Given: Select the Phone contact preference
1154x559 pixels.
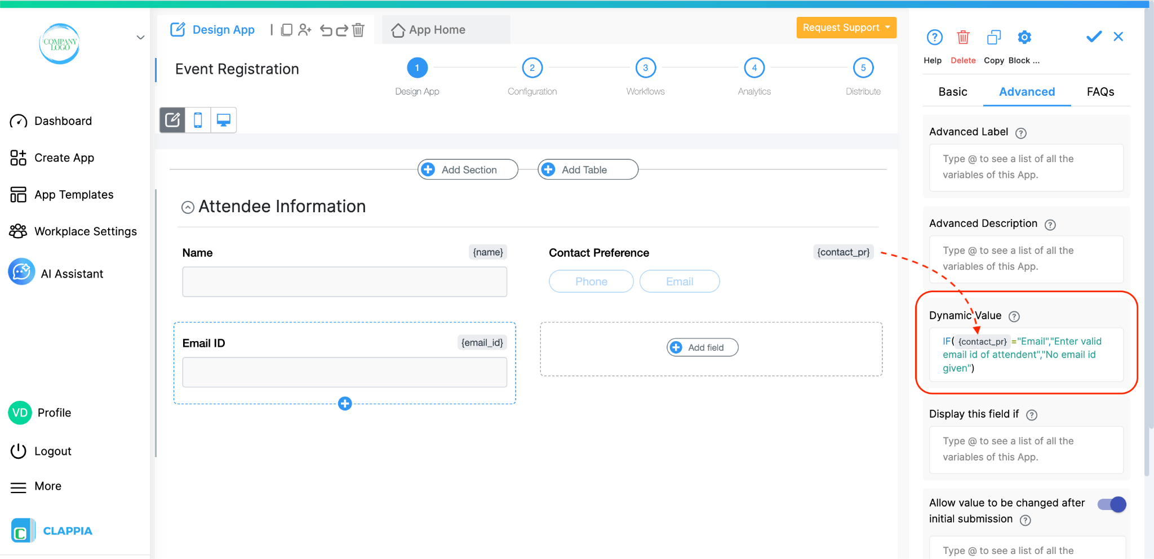Looking at the screenshot, I should click(591, 281).
